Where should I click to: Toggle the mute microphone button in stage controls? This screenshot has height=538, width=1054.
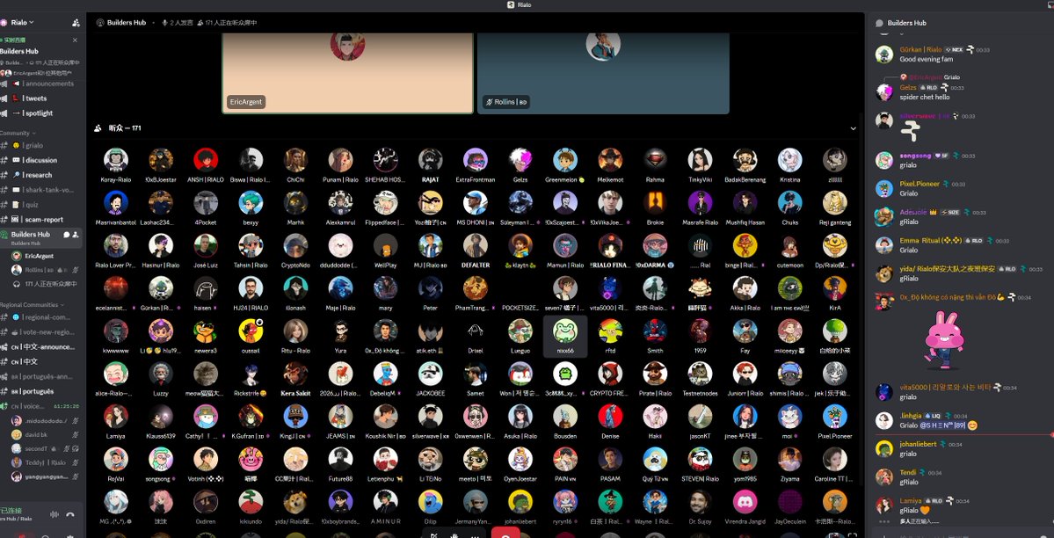tap(434, 535)
